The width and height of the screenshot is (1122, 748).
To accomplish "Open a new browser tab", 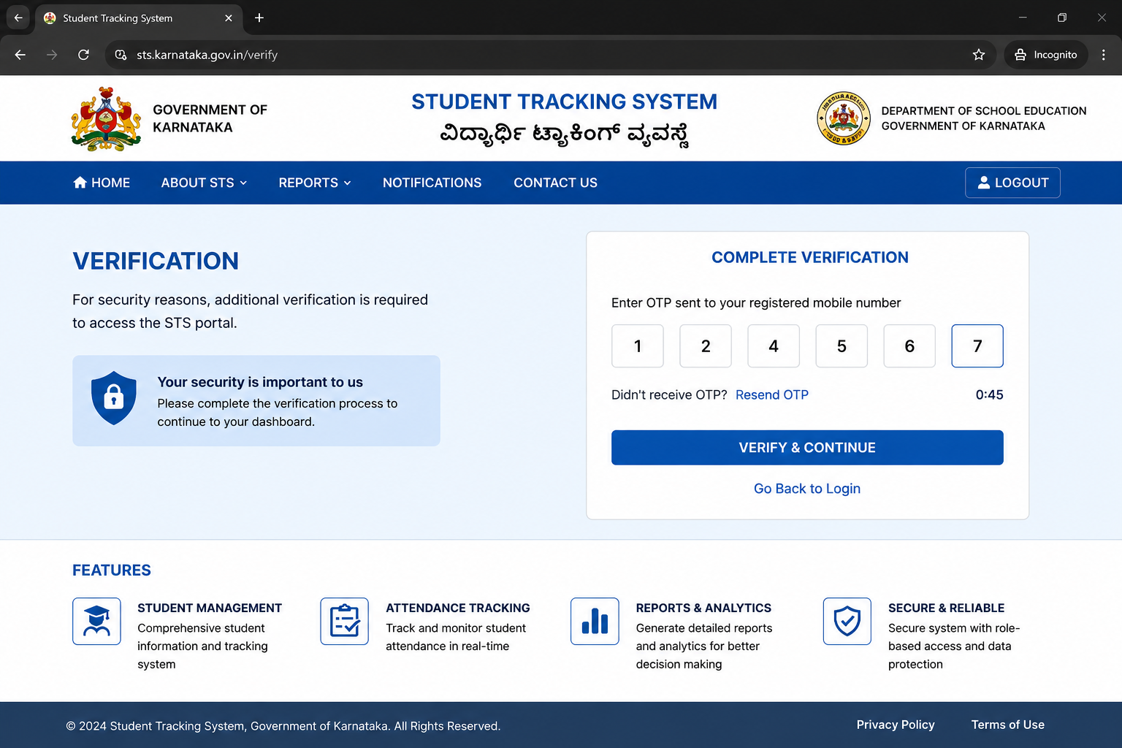I will point(259,18).
